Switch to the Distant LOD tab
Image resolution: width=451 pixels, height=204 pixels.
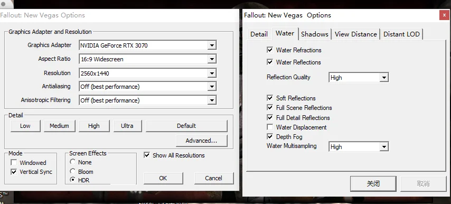click(401, 34)
